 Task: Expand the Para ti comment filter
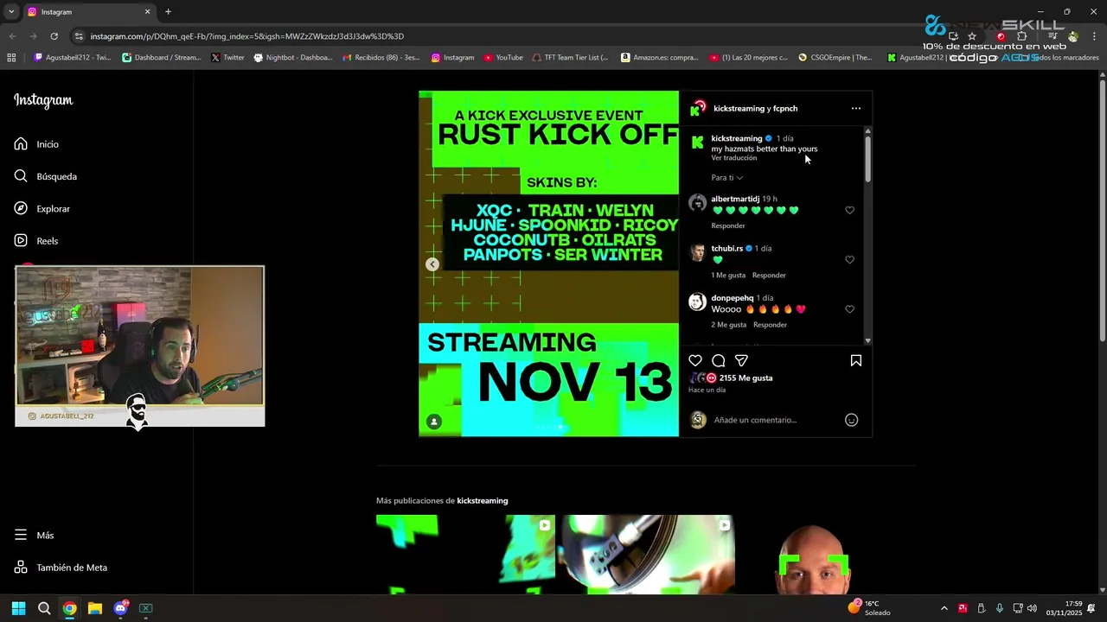(x=726, y=178)
